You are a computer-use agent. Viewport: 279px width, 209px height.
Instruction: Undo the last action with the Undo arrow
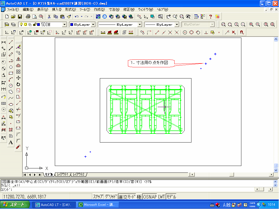point(77,17)
